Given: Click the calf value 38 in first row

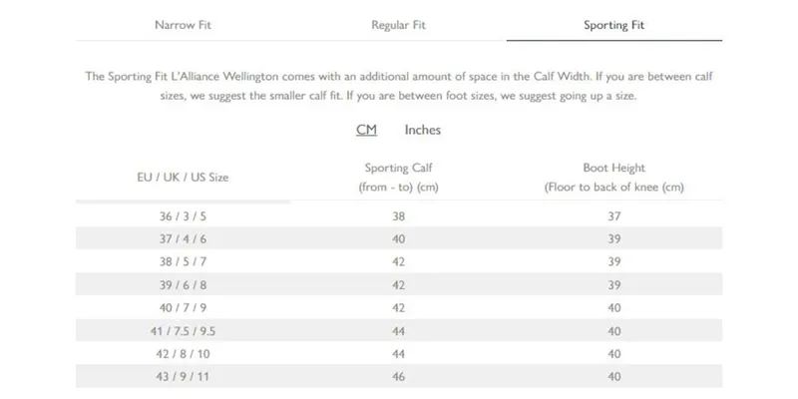Looking at the screenshot, I should [398, 216].
